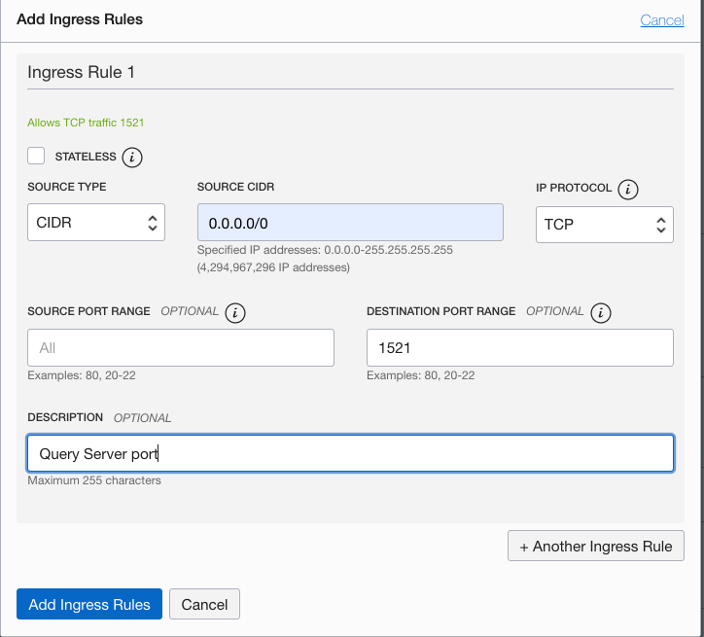The height and width of the screenshot is (637, 704).
Task: Open the Source Type CIDR dropdown
Action: click(95, 223)
